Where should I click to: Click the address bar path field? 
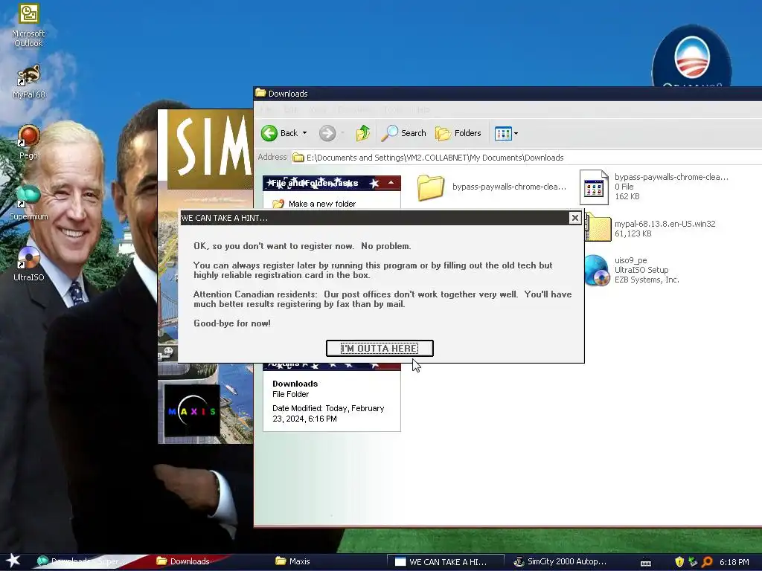click(525, 158)
